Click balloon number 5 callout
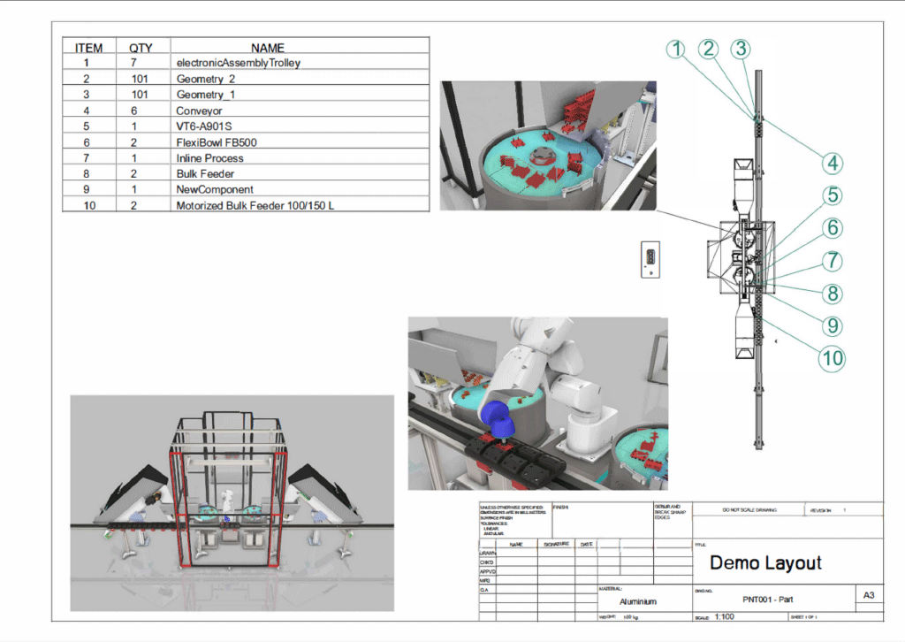 (x=832, y=195)
